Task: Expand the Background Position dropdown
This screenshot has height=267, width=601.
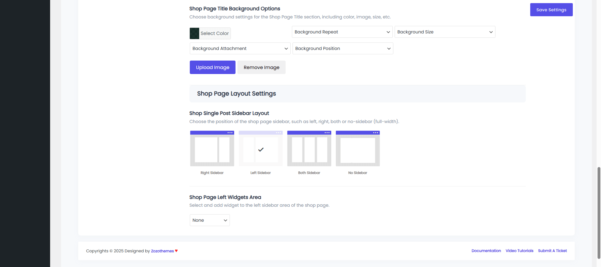Action: (343, 48)
